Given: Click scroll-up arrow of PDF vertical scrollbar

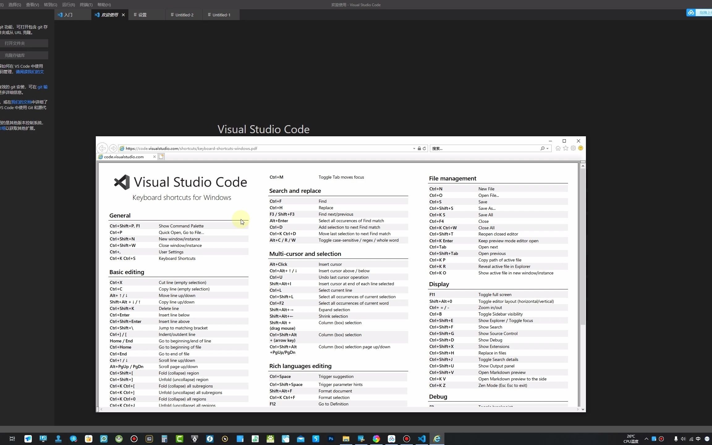Looking at the screenshot, I should tap(583, 166).
